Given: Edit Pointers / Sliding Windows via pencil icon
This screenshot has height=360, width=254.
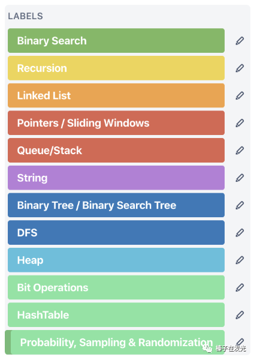Looking at the screenshot, I should 240,123.
